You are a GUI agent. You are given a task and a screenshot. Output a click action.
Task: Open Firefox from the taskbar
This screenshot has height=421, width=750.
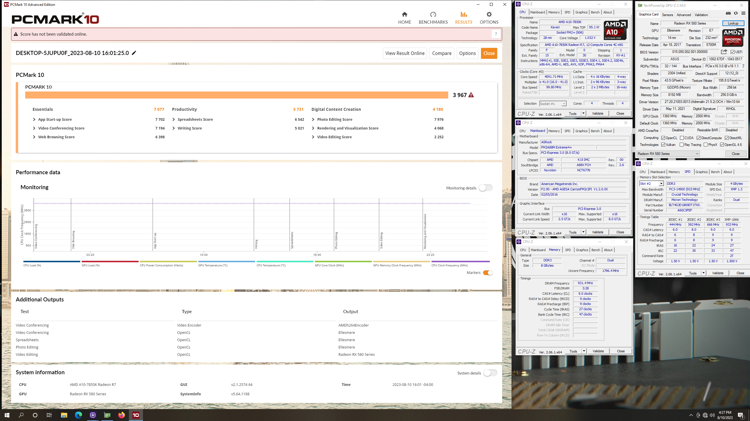click(121, 415)
